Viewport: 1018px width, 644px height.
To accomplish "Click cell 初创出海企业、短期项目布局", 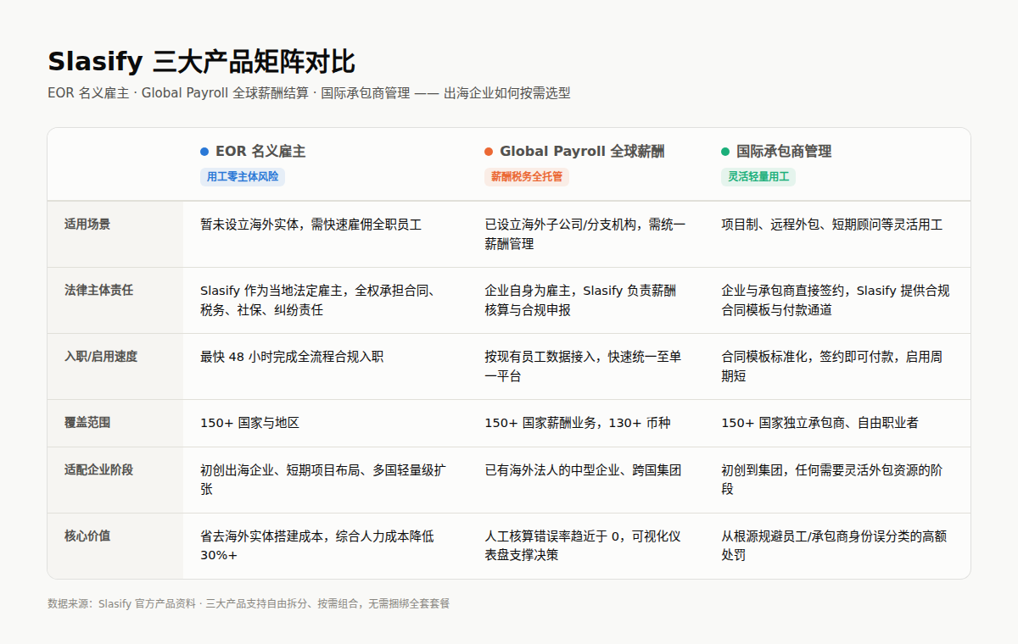I will pos(323,479).
